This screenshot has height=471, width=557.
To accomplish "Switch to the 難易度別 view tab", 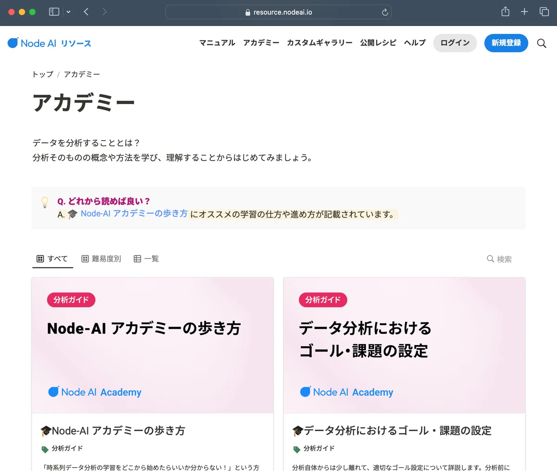I will point(101,259).
